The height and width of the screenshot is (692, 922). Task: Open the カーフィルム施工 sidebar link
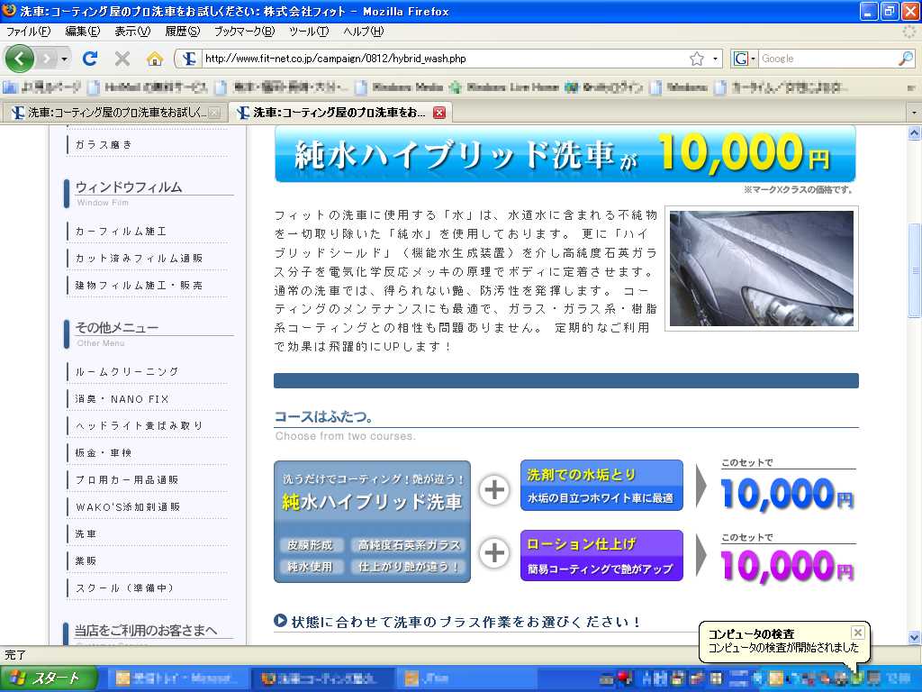tap(122, 232)
